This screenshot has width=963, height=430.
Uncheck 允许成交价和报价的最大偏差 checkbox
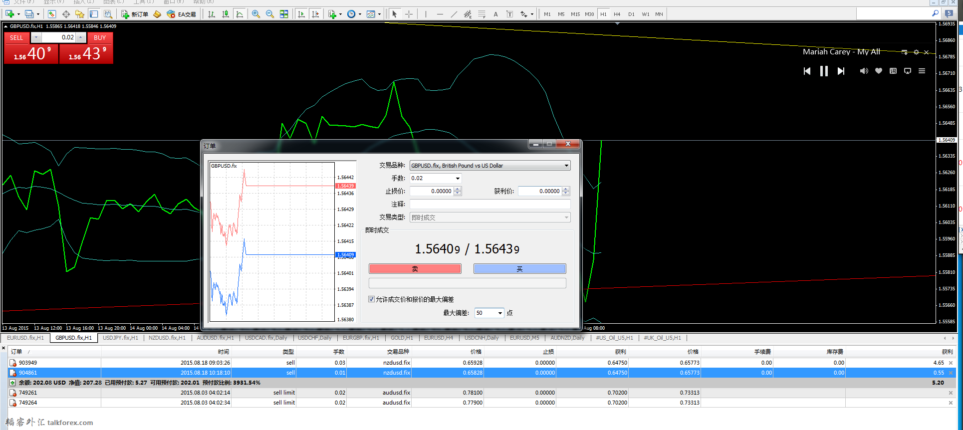click(371, 299)
